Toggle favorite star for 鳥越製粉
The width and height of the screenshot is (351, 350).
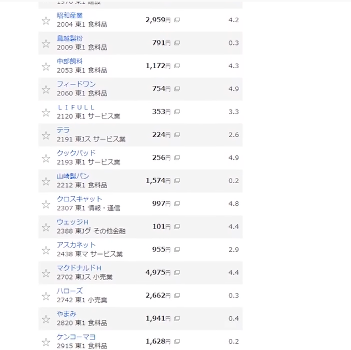(x=46, y=43)
